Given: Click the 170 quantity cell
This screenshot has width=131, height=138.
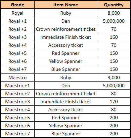Looking at the screenshot, I should tap(114, 102).
